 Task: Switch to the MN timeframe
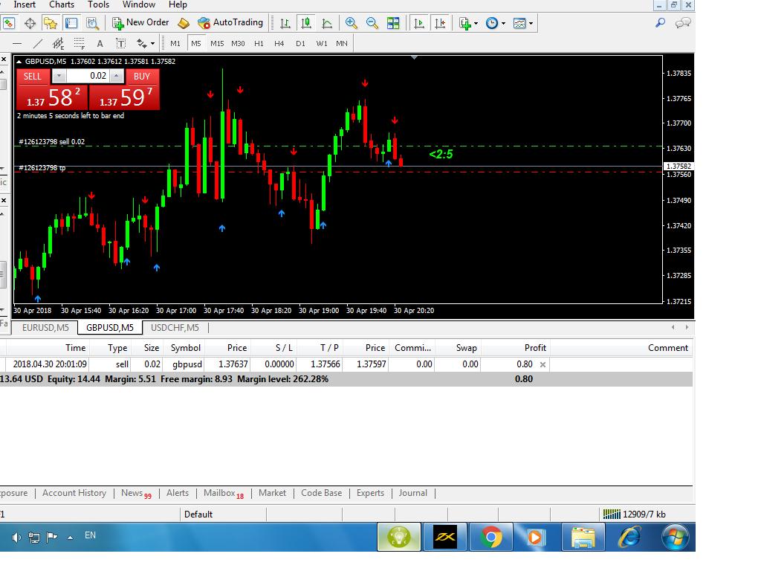click(x=342, y=44)
